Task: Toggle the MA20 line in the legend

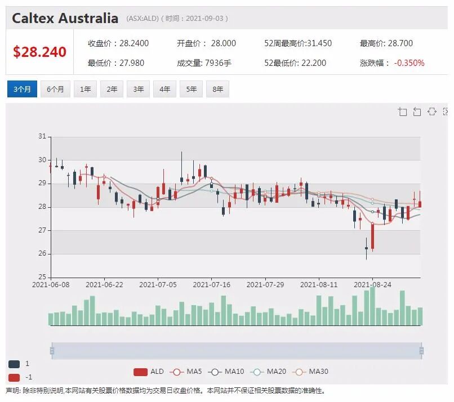Action: 268,372
